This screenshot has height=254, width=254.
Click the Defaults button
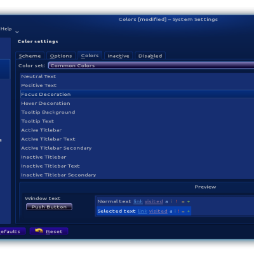pyautogui.click(x=12, y=231)
